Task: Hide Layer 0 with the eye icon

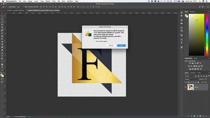Action: pos(186,87)
